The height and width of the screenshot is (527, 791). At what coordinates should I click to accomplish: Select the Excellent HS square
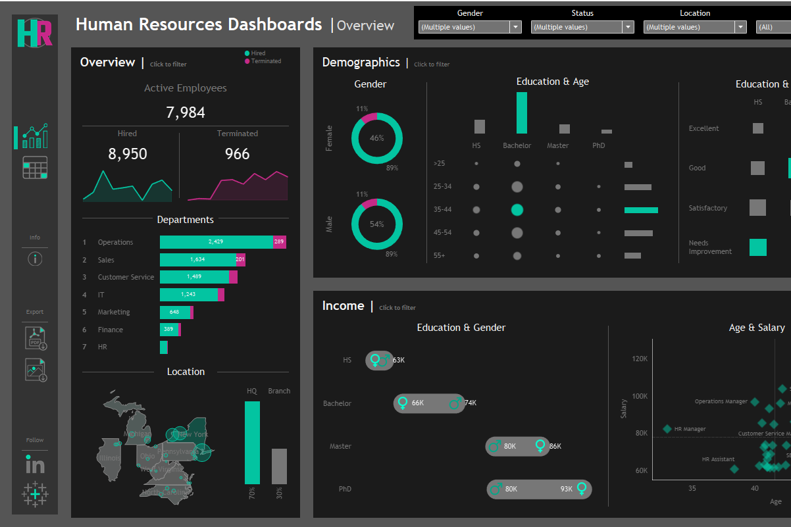(758, 128)
